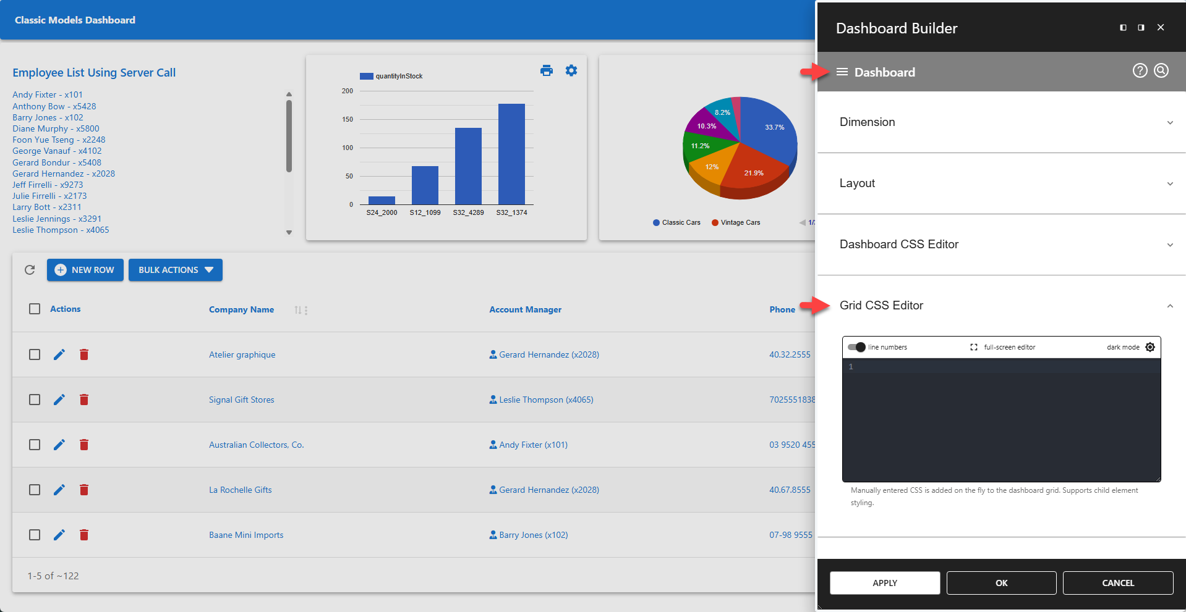Open the bar chart print icon
The height and width of the screenshot is (612, 1186).
(547, 70)
